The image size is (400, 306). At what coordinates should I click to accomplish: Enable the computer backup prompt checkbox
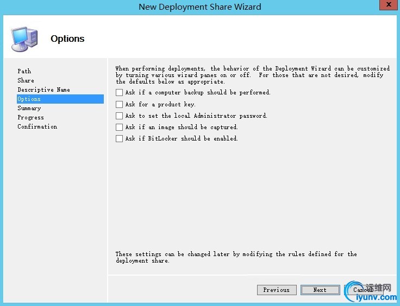coord(119,92)
